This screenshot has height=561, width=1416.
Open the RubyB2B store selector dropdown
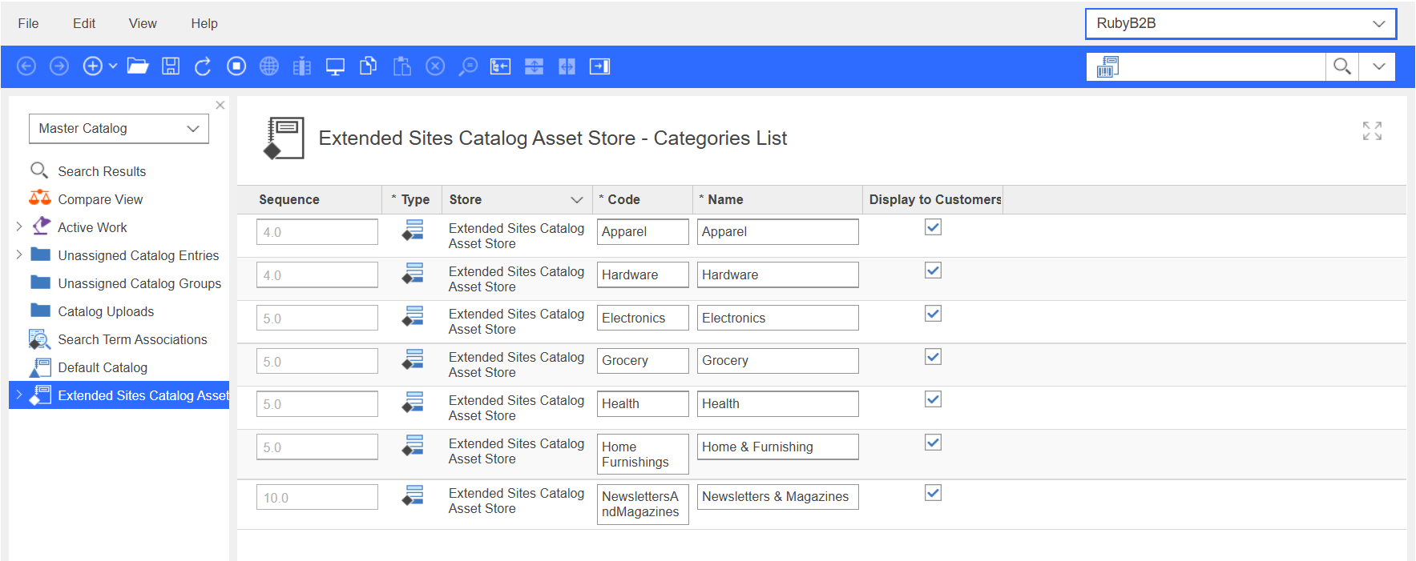point(1241,23)
